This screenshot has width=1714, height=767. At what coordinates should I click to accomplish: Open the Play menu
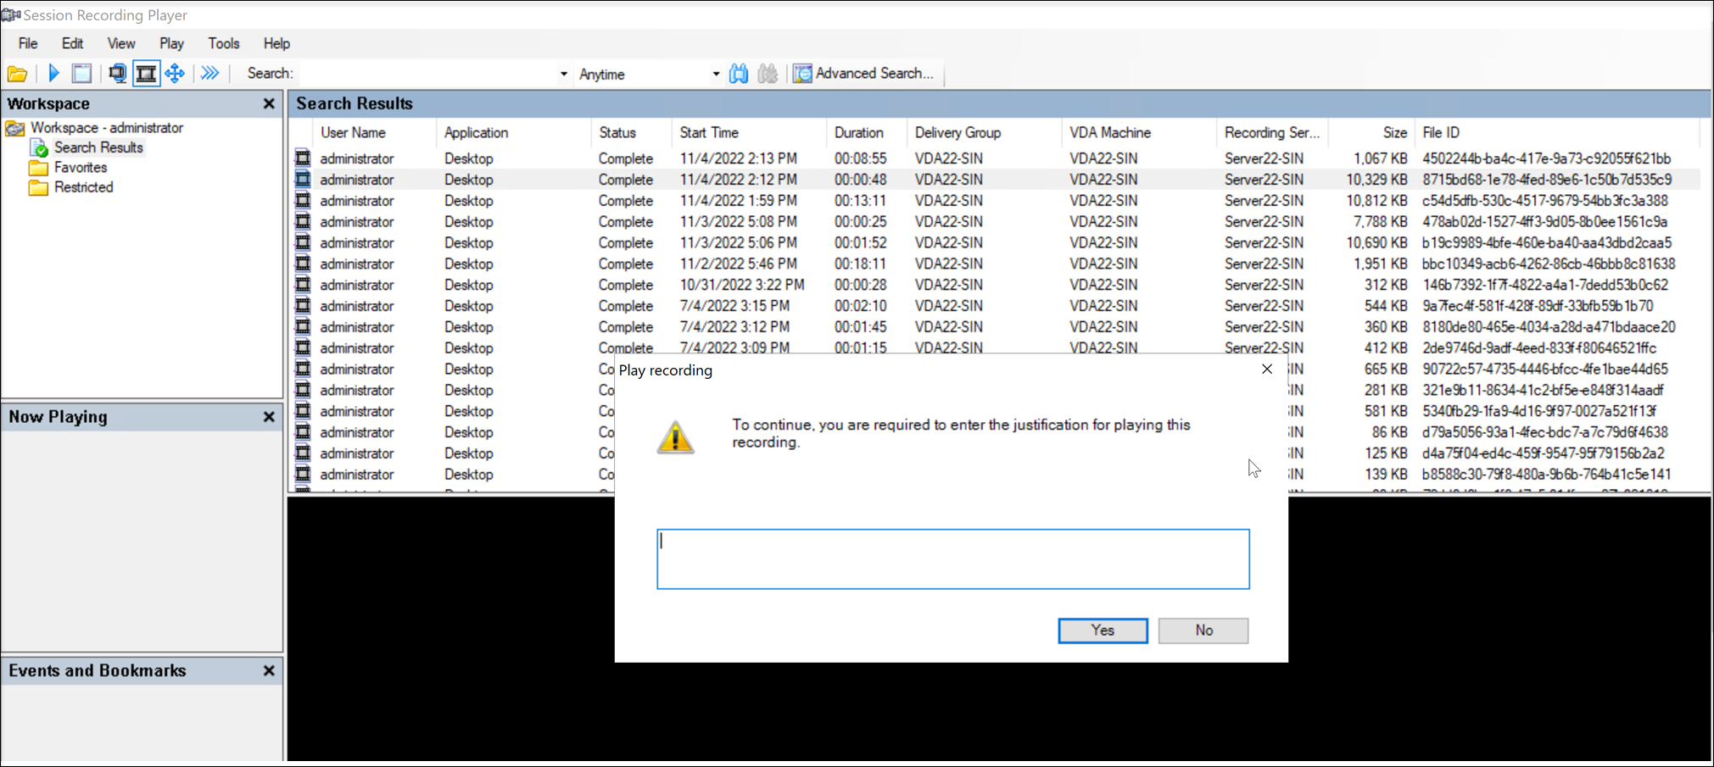click(x=171, y=43)
